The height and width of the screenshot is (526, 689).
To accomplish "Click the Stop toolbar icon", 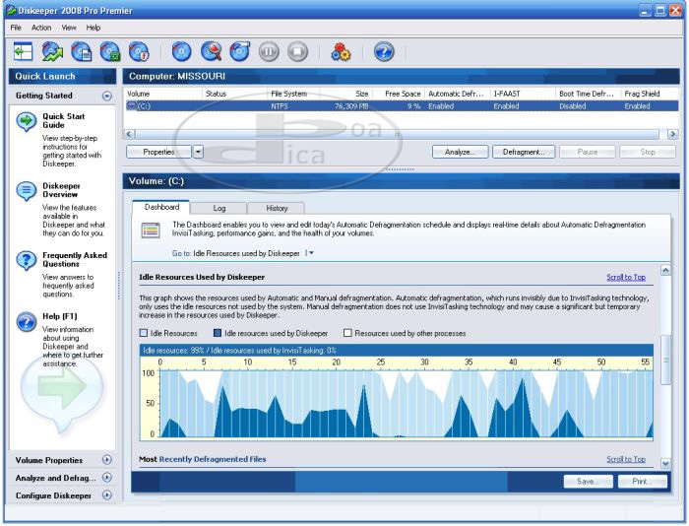I will (298, 51).
